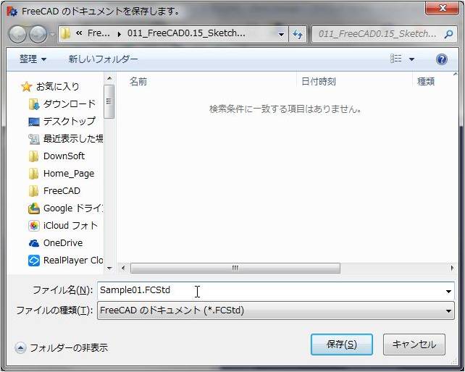Viewport: 465px width, 372px height.
Task: Open the recent locations dropdown beside navigation arrows
Action: 52,35
